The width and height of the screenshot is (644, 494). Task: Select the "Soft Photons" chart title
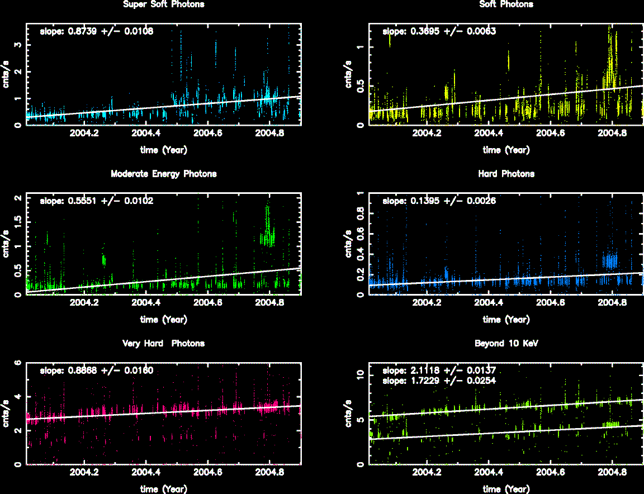coord(506,4)
